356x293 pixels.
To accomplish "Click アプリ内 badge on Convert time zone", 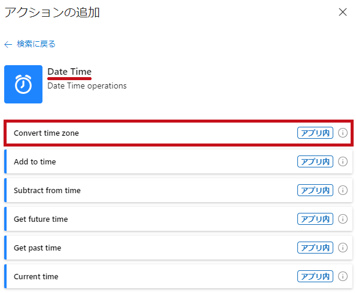I will point(315,133).
